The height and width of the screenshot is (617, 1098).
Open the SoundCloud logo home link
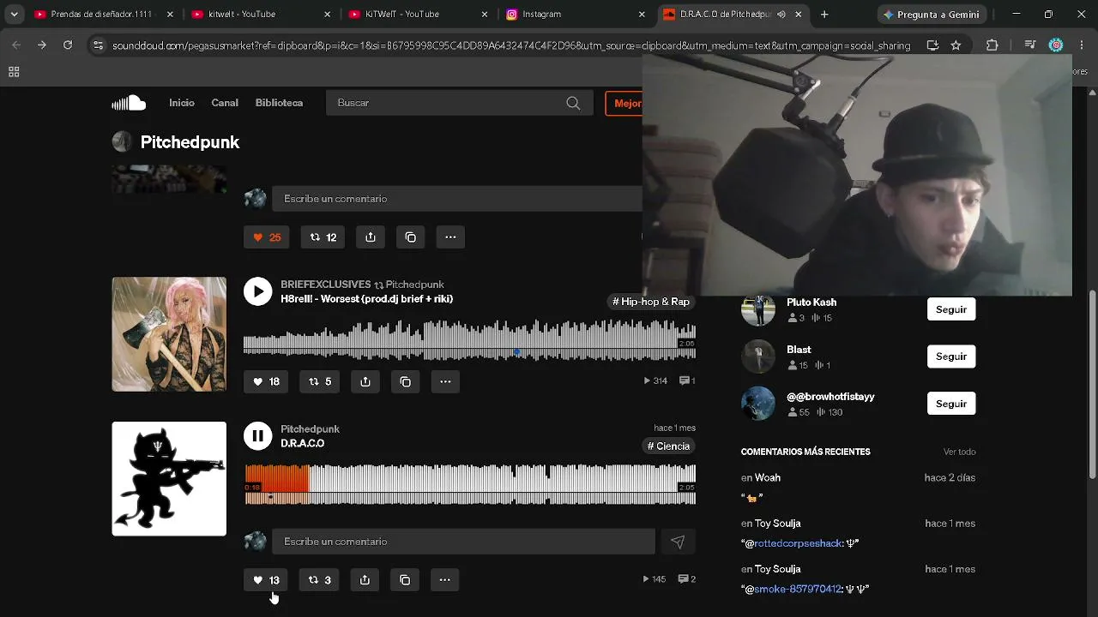pyautogui.click(x=129, y=103)
